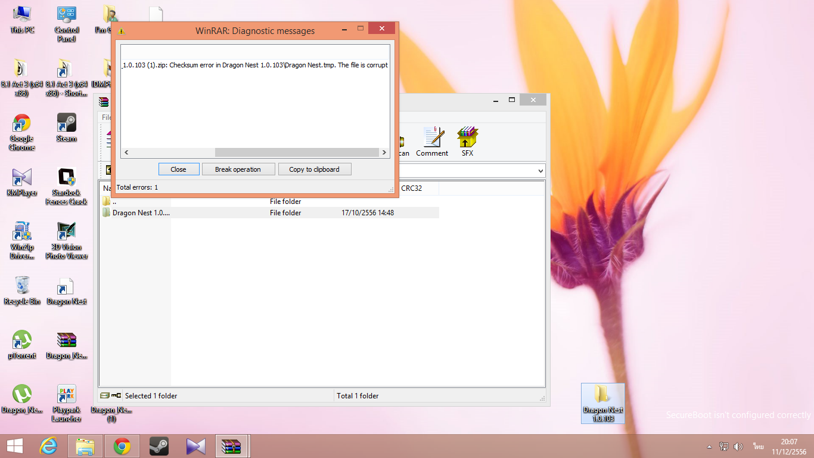Viewport: 814px width, 458px height.
Task: Select the Google Chrome desktop shortcut
Action: pyautogui.click(x=22, y=132)
